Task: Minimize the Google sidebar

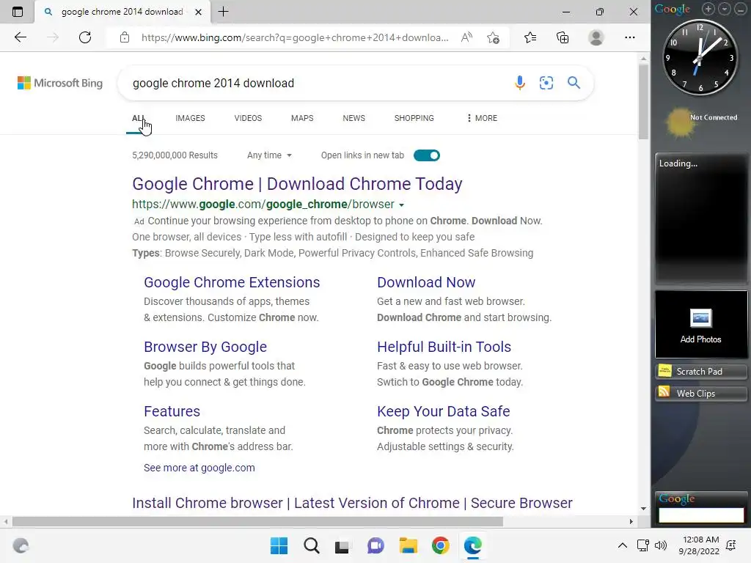Action: pyautogui.click(x=741, y=9)
